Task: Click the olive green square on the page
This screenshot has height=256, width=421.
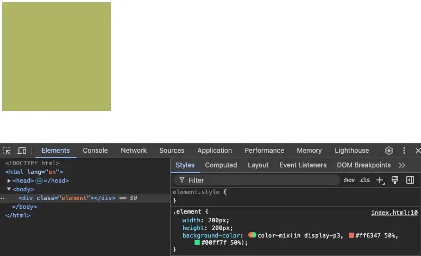Action: click(56, 57)
